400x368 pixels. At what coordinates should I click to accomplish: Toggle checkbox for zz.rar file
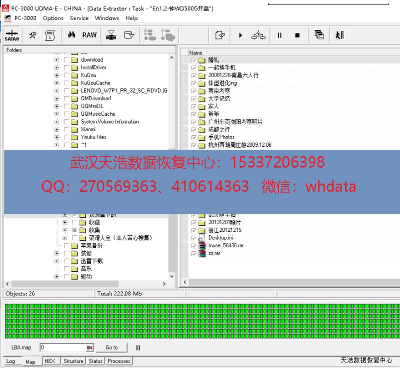193,253
